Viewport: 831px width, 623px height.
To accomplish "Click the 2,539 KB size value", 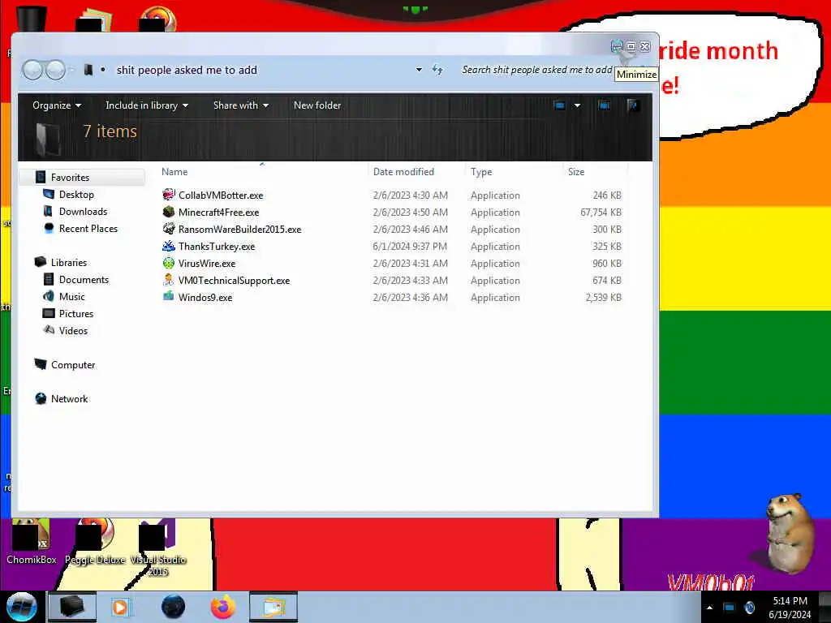I will [603, 297].
